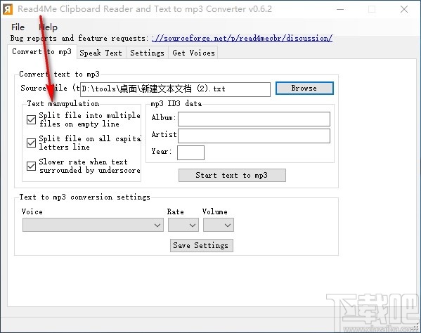Expand the Voice dropdown
Screen dimensions: 421x333
tap(93, 225)
